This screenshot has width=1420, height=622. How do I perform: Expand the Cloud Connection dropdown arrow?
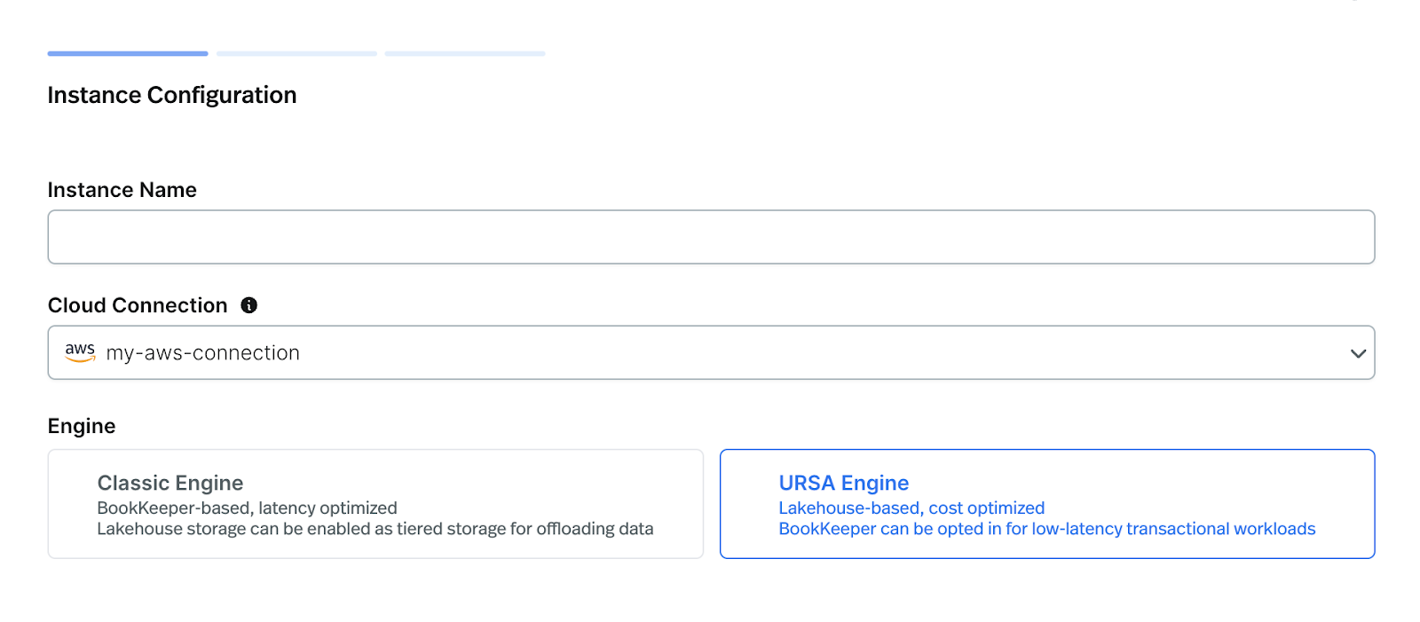coord(1357,353)
